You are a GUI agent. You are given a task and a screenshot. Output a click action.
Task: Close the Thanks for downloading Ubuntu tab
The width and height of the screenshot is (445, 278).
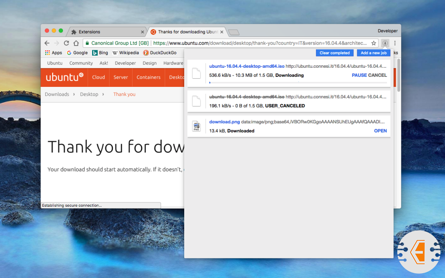[x=222, y=32]
